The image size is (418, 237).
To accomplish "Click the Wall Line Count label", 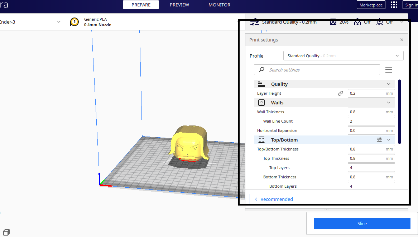I will click(x=278, y=121).
